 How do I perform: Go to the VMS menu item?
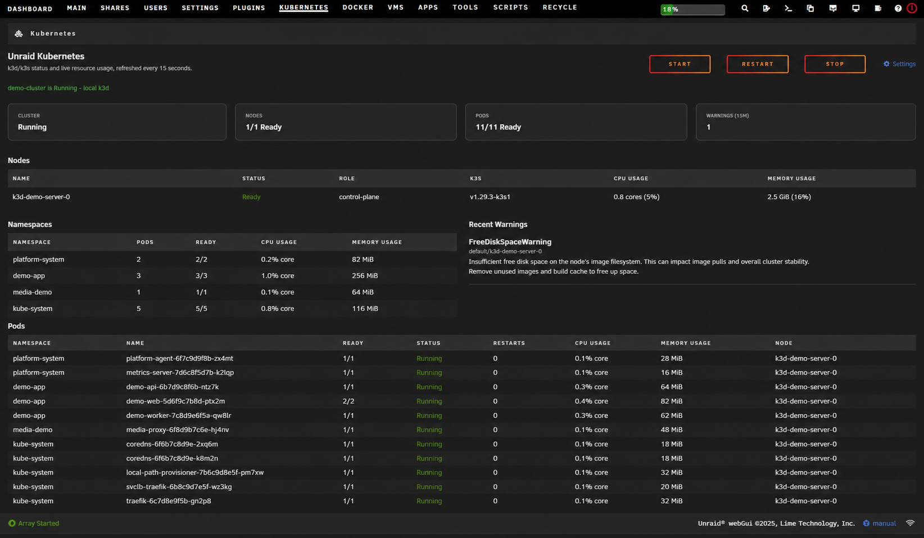tap(396, 8)
